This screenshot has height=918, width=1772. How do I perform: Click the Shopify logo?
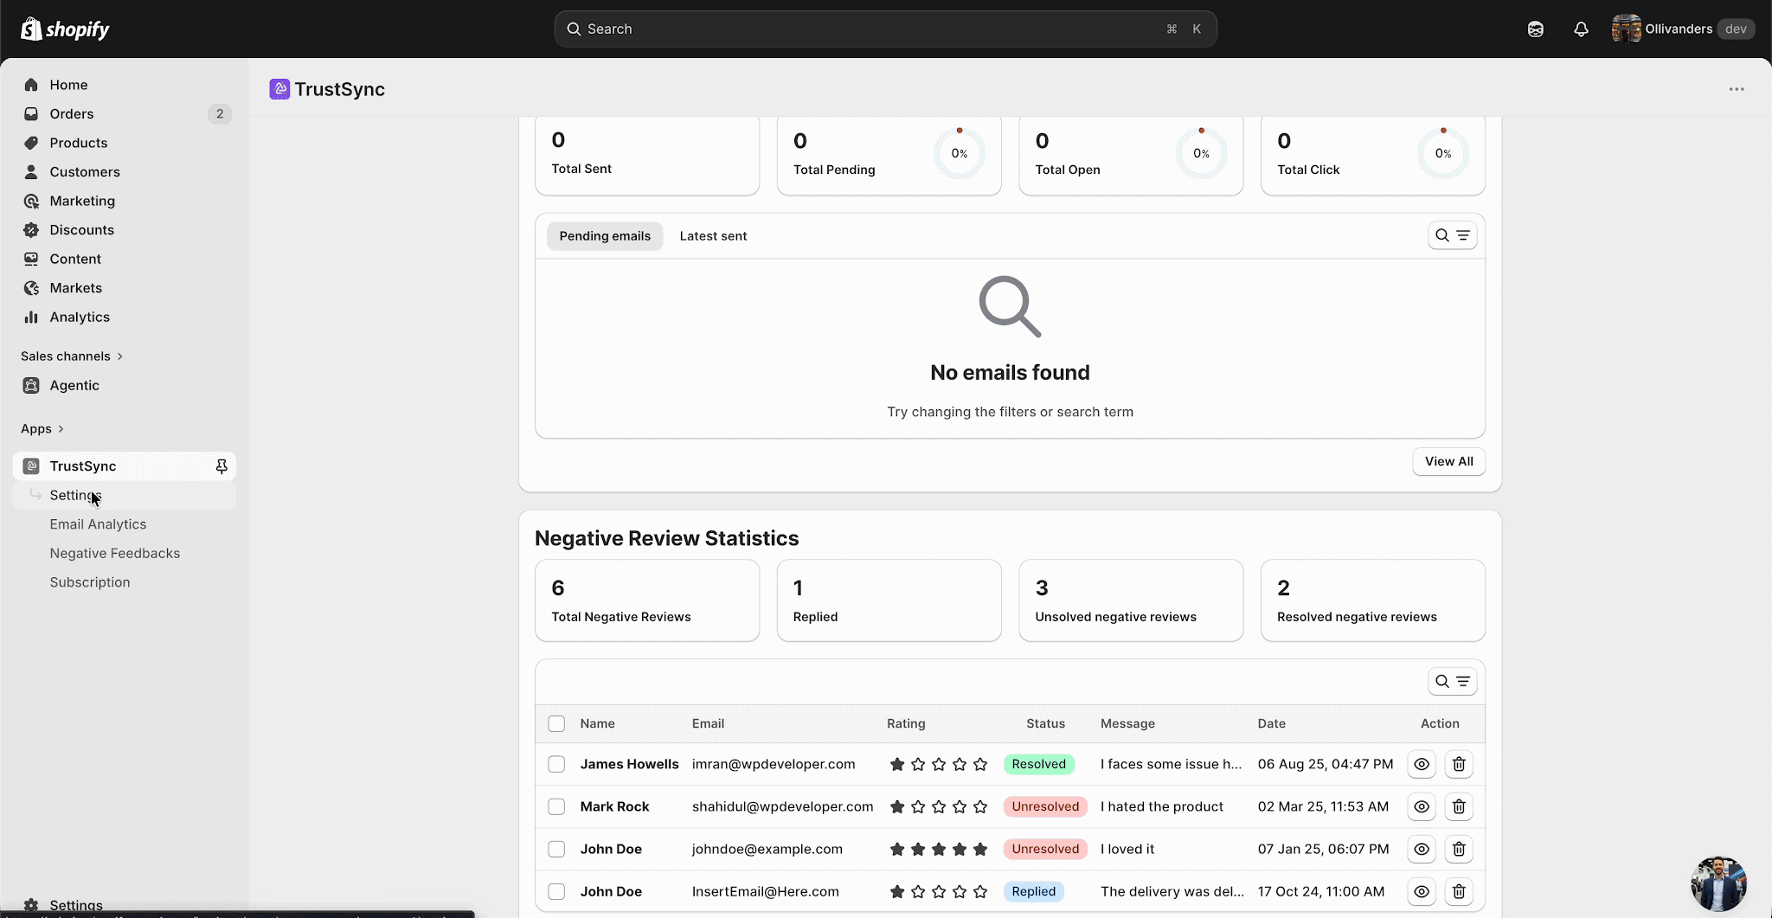point(65,29)
